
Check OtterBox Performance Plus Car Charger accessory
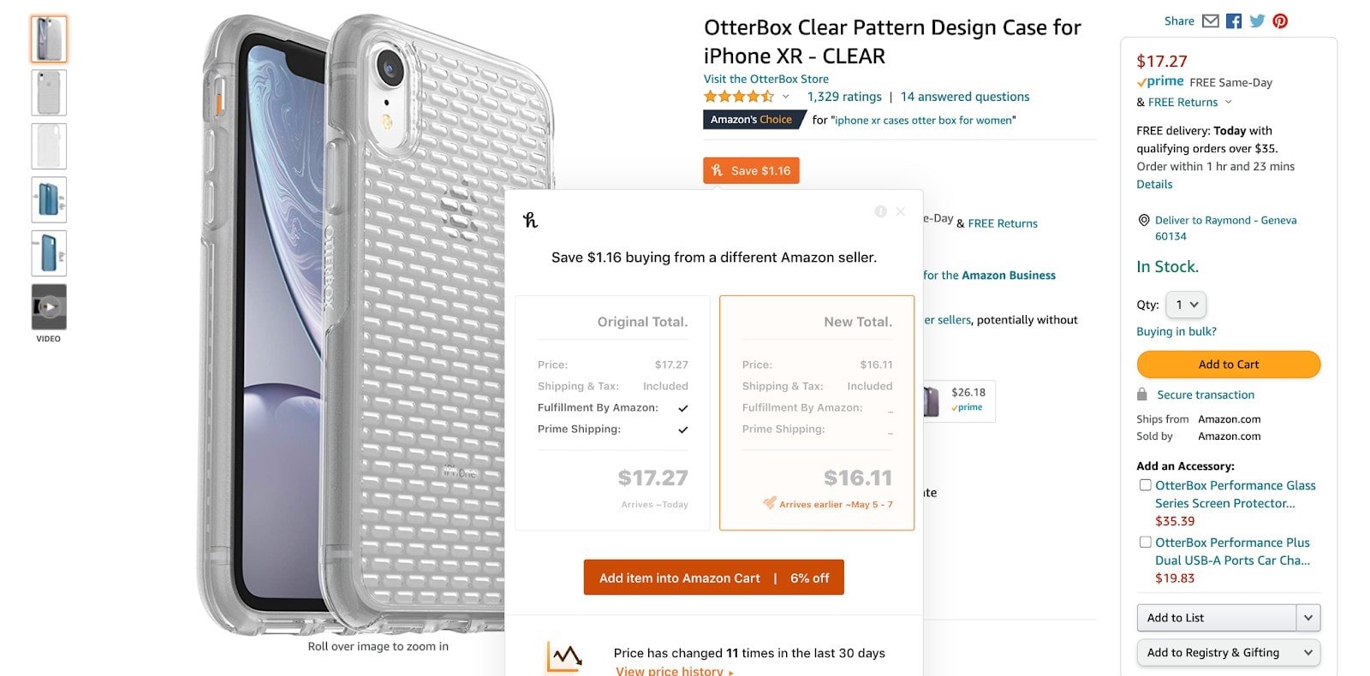1145,543
